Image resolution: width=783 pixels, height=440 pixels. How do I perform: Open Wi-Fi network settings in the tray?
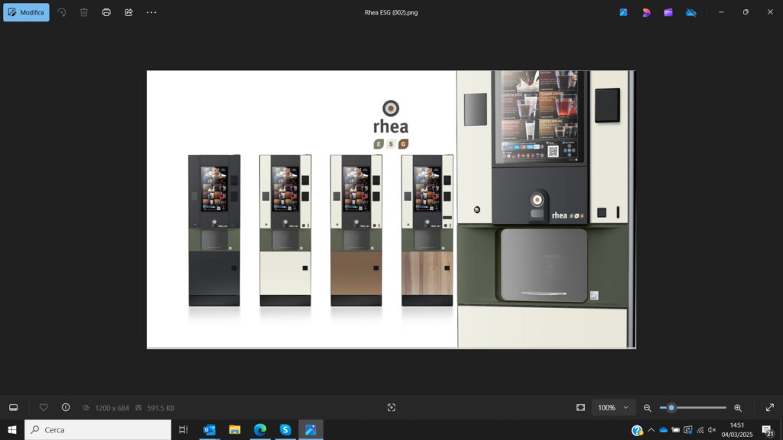pos(700,430)
